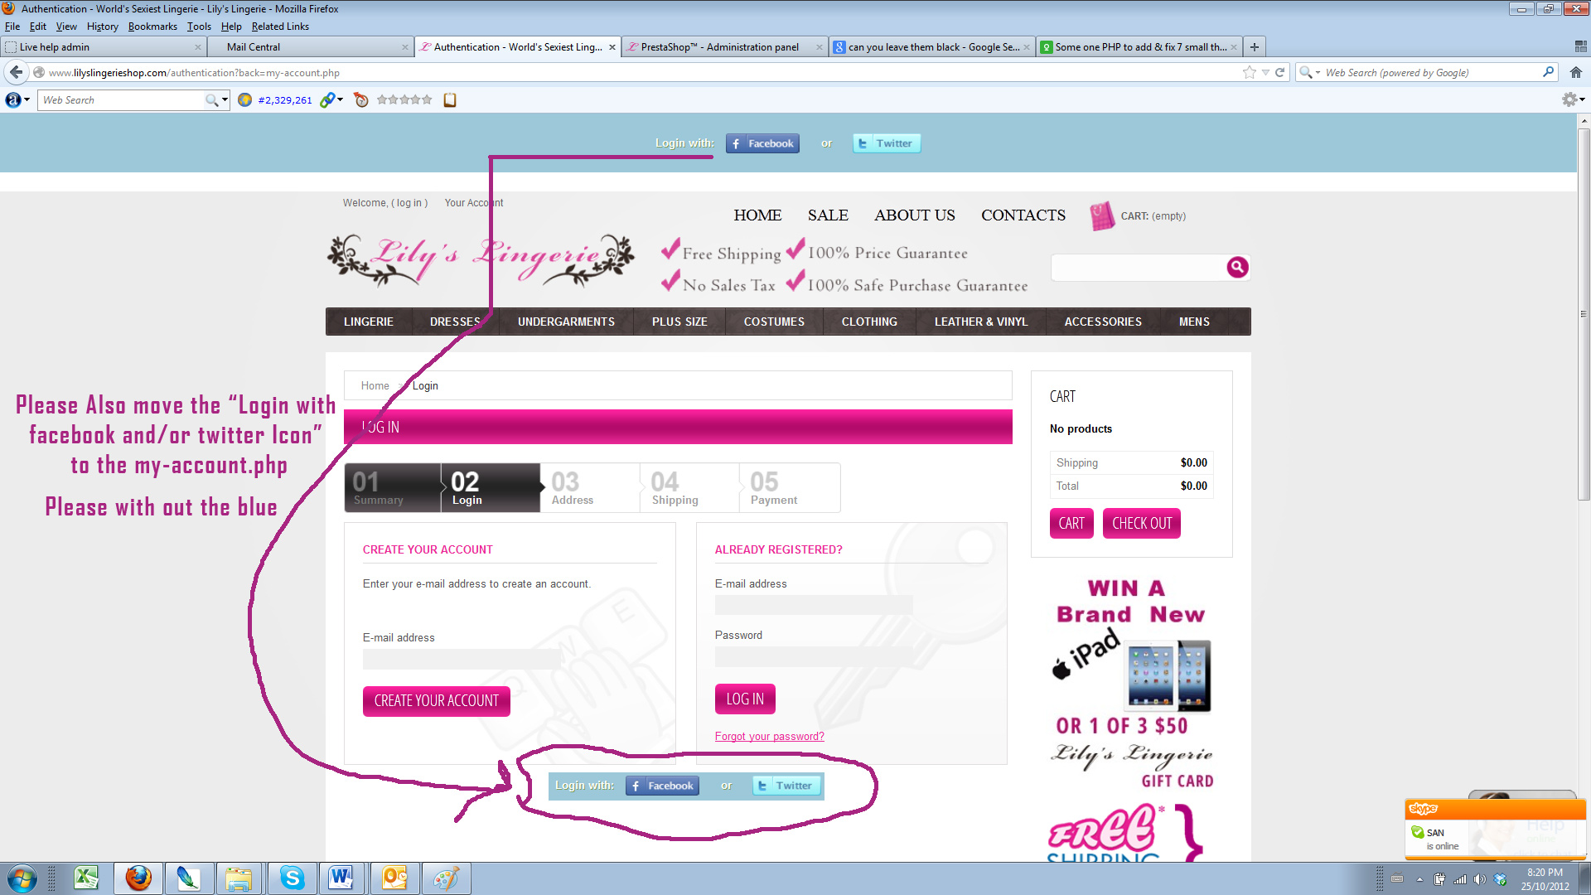The width and height of the screenshot is (1591, 895).
Task: Click the pink site search magnifier button
Action: [x=1237, y=267]
